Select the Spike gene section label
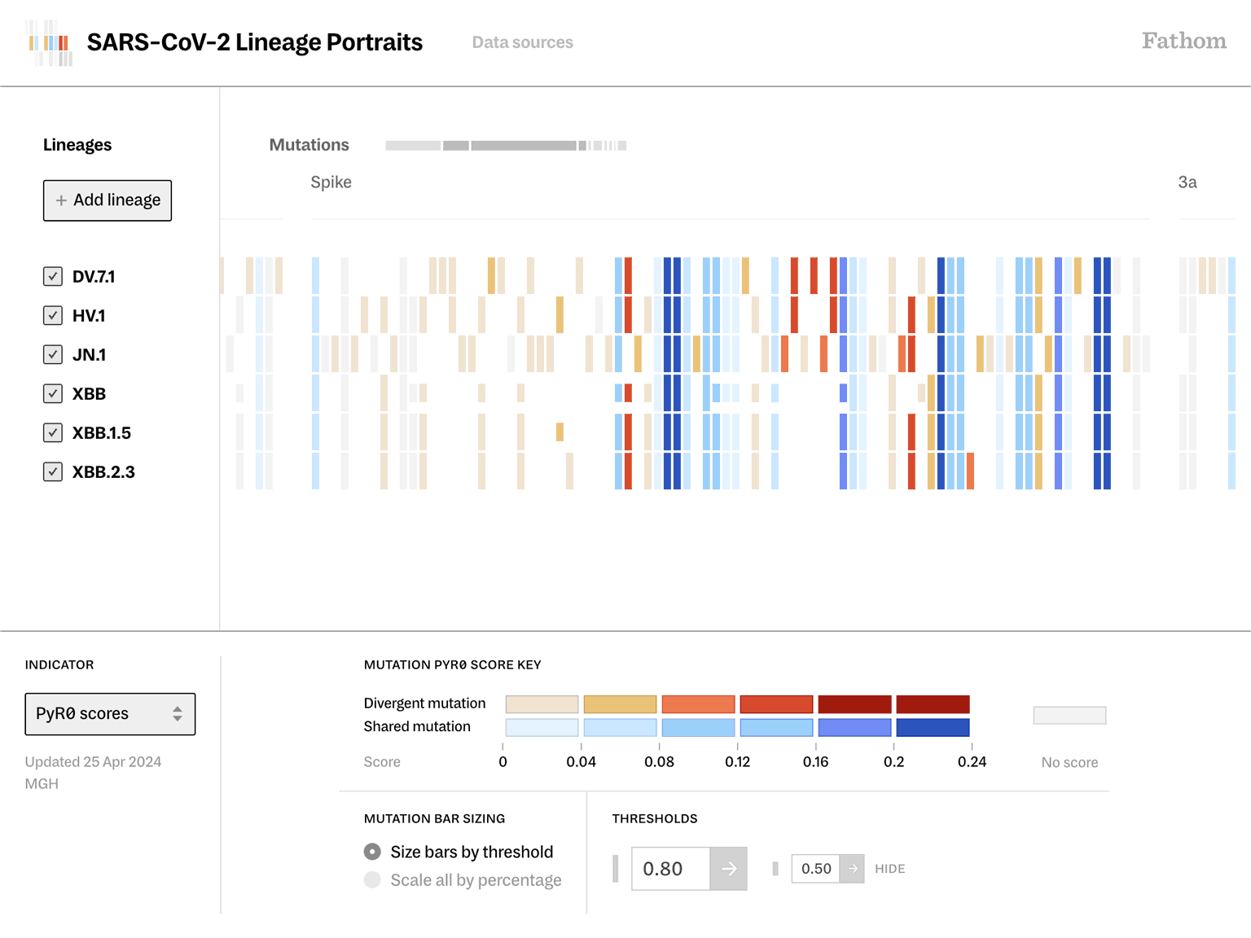Viewport: 1251px width, 938px height. coord(331,182)
